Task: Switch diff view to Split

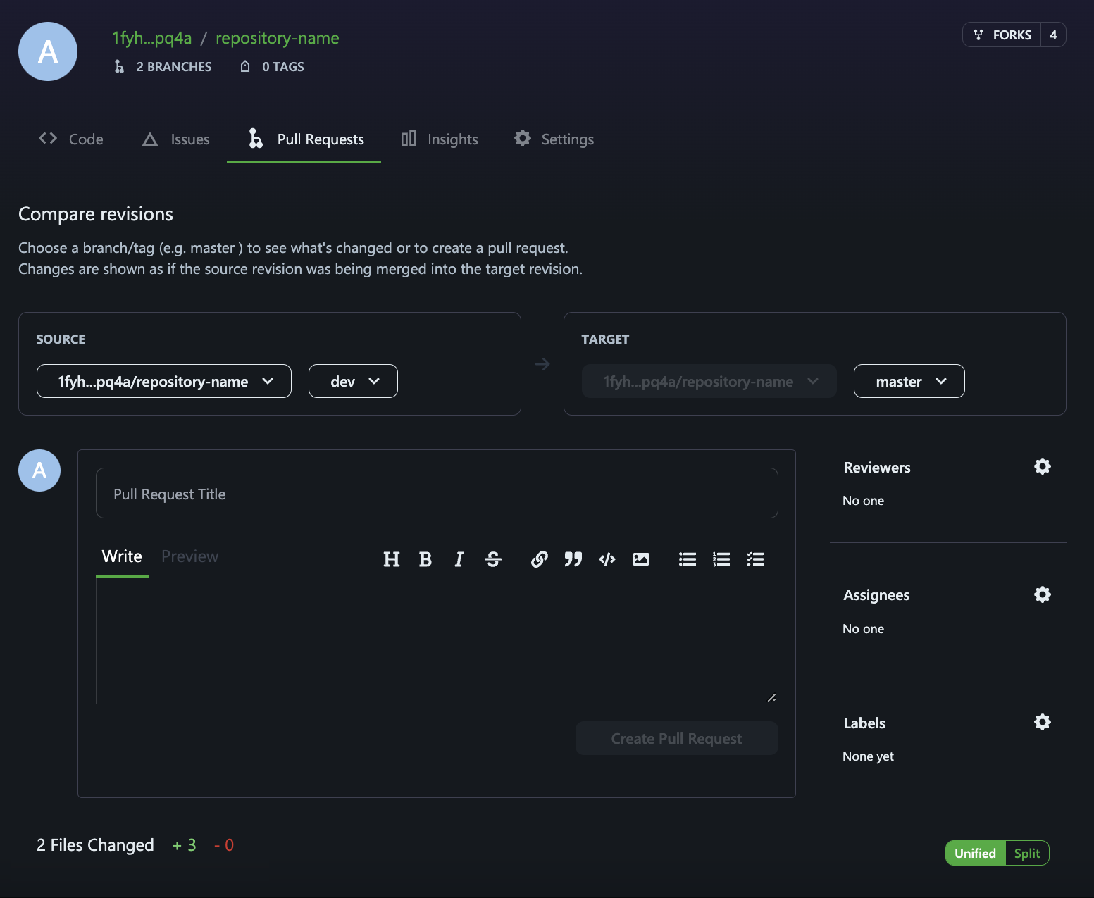Action: click(1027, 853)
